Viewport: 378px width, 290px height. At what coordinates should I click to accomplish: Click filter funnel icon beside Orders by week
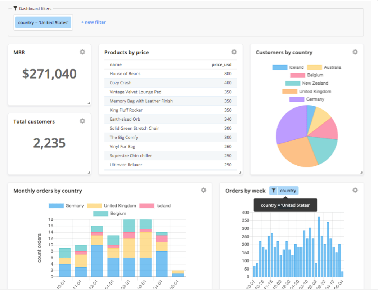click(x=274, y=191)
